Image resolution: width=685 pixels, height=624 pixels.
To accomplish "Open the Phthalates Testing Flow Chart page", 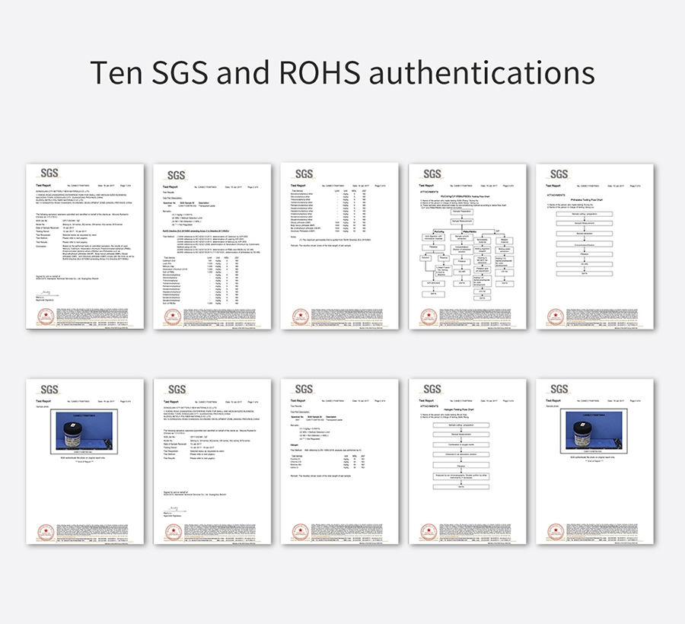I will (595, 247).
